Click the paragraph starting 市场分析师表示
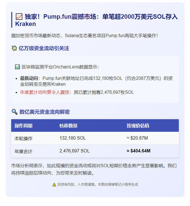 [x=94, y=169]
